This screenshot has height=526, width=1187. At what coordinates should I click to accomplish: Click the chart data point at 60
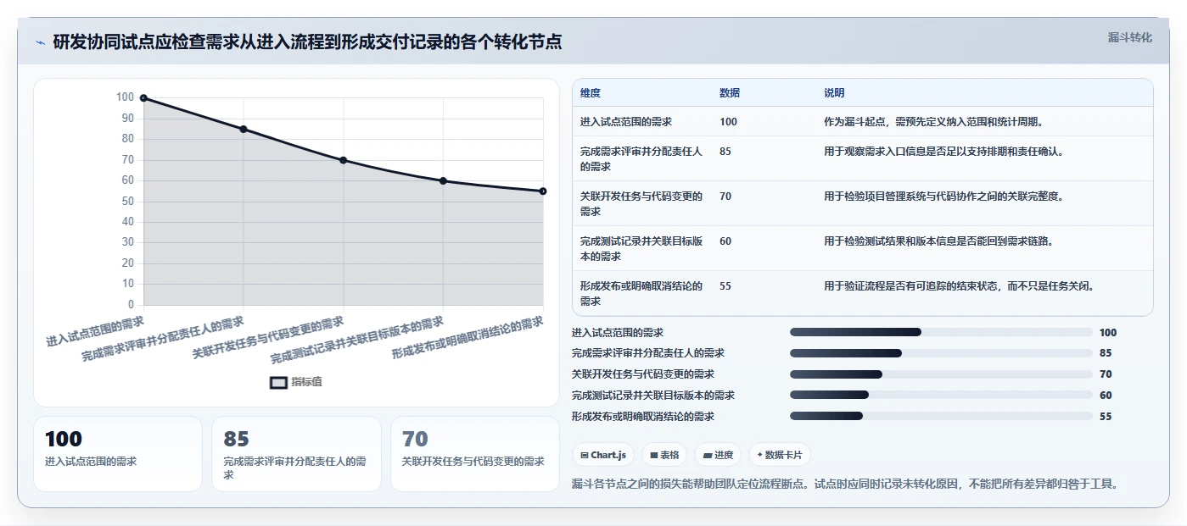[443, 180]
